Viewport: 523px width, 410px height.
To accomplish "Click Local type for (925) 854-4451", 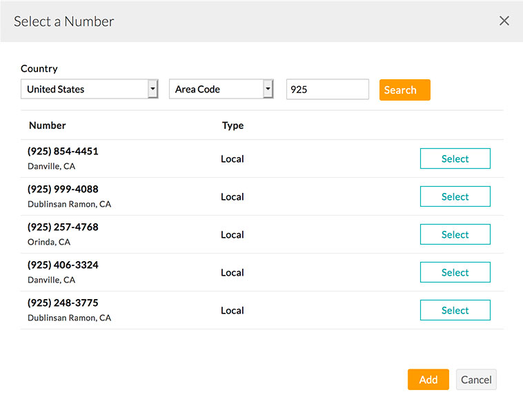I will click(233, 159).
